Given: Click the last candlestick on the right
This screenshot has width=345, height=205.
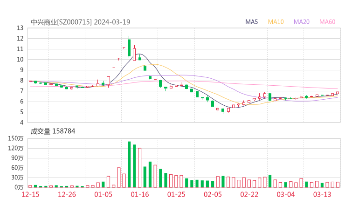Looking at the screenshot, I should (338, 93).
